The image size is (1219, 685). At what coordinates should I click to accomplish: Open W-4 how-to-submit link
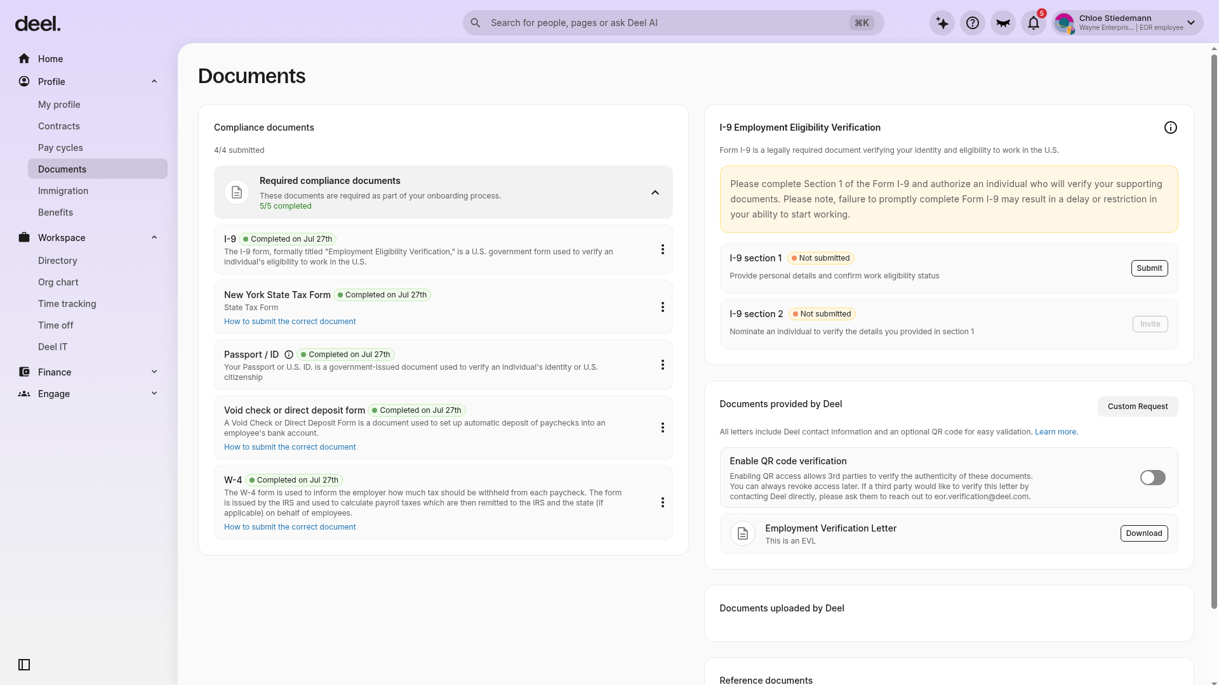tap(290, 527)
